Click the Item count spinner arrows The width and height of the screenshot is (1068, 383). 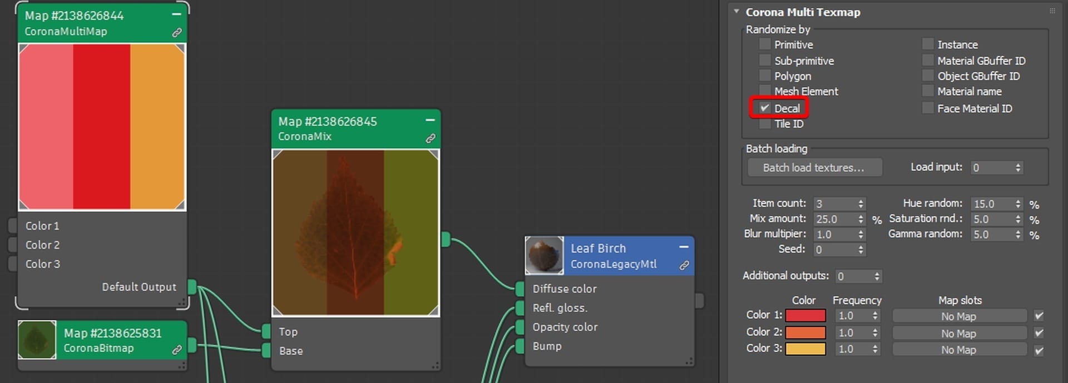861,204
